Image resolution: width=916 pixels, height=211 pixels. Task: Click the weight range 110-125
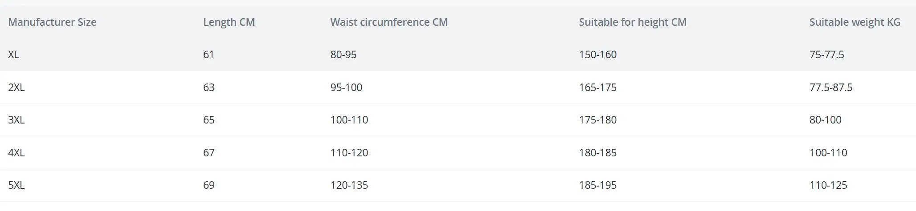point(828,185)
